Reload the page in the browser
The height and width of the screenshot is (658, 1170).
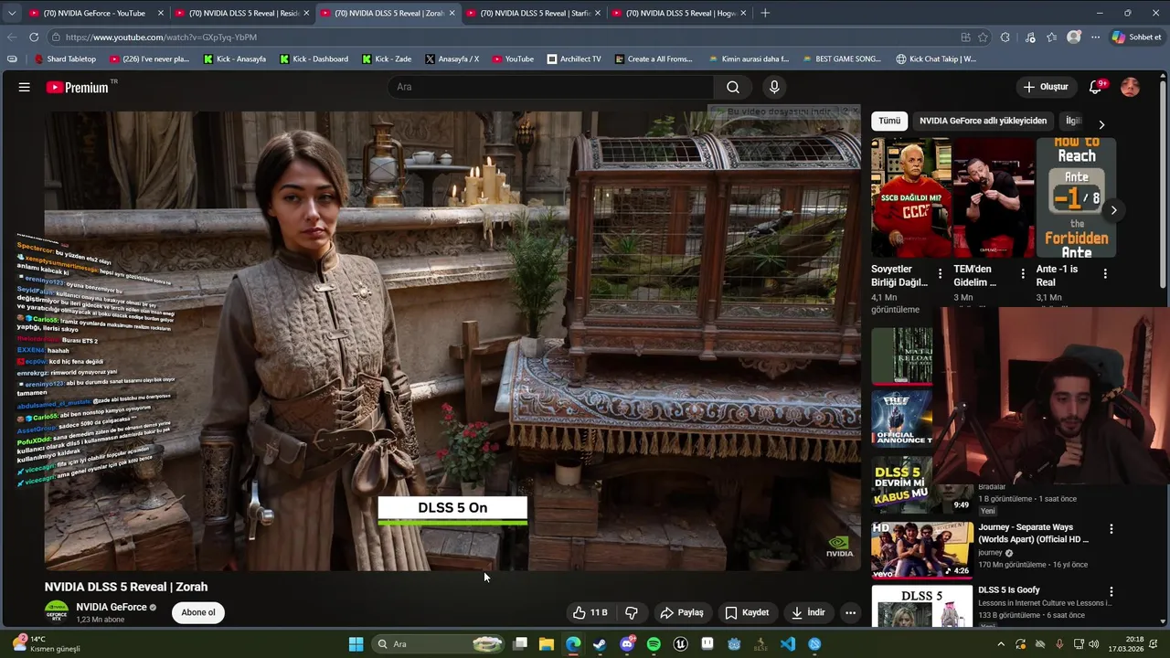(34, 37)
